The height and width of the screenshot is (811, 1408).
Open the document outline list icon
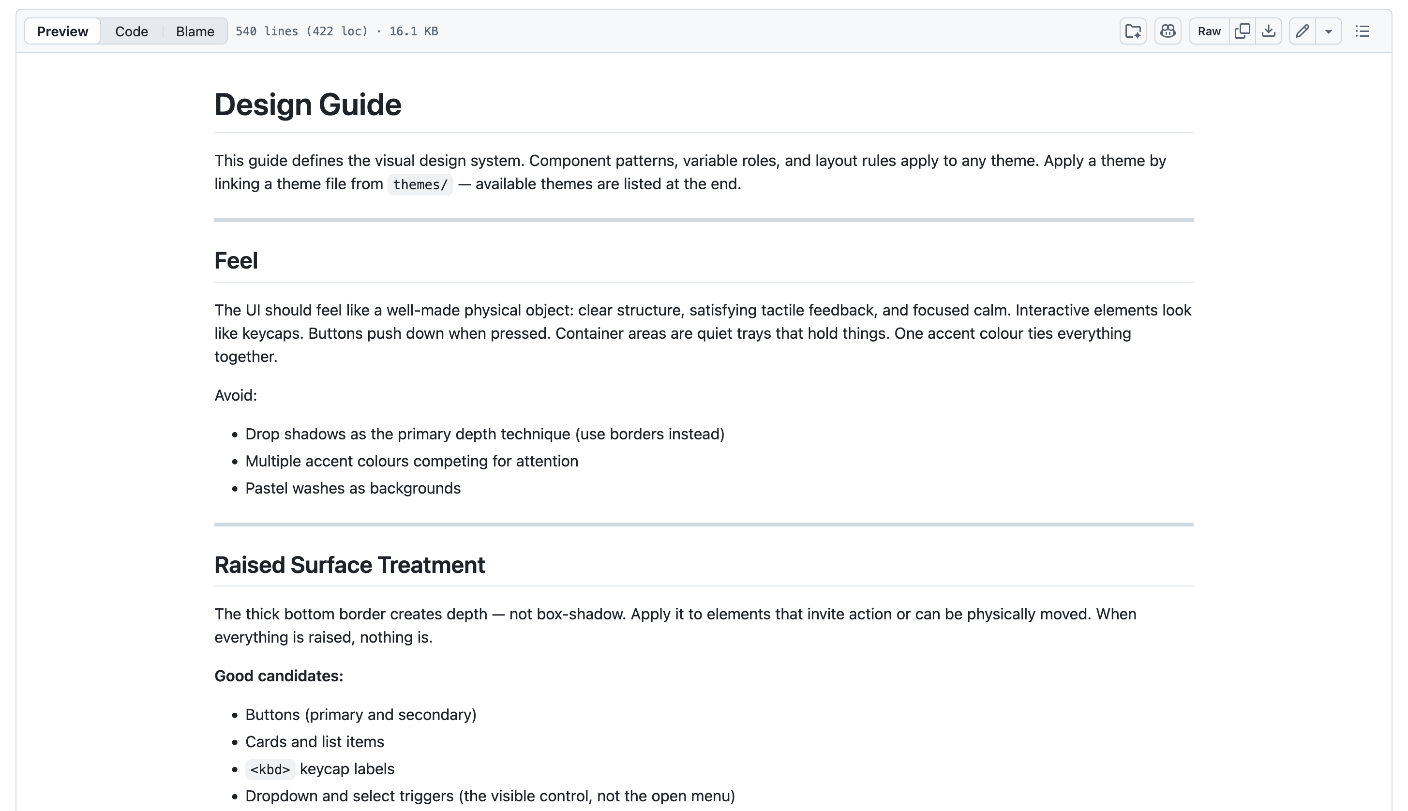1363,31
